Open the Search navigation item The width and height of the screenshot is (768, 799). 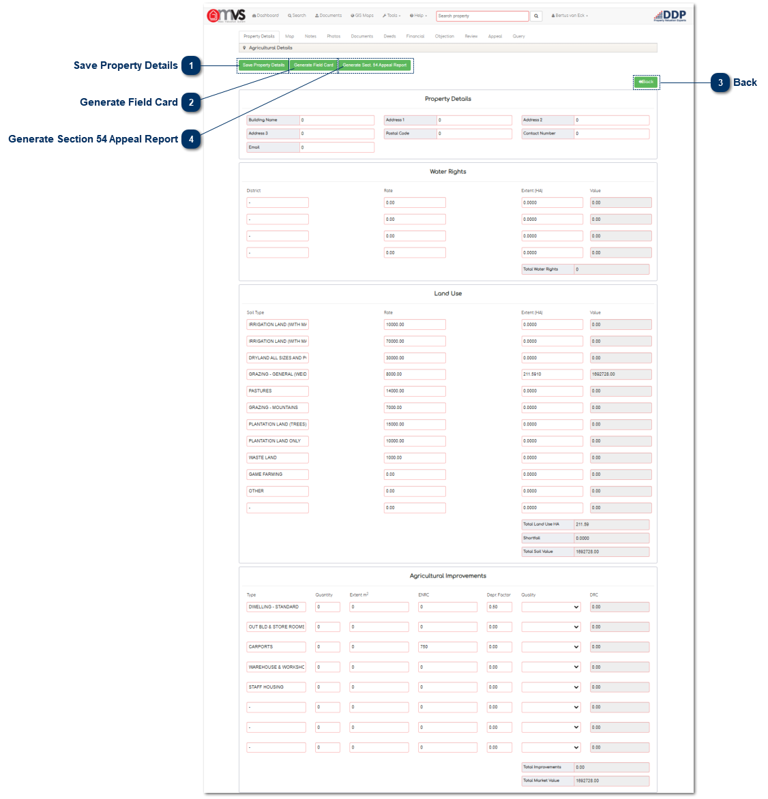[297, 16]
